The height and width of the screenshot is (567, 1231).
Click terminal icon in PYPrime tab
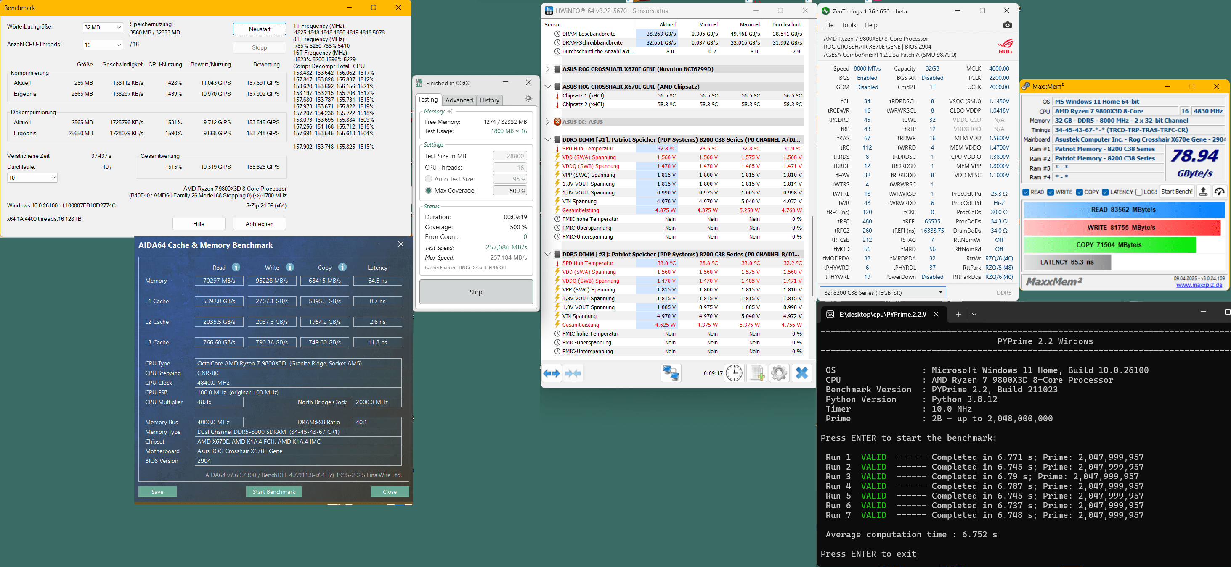pyautogui.click(x=830, y=314)
